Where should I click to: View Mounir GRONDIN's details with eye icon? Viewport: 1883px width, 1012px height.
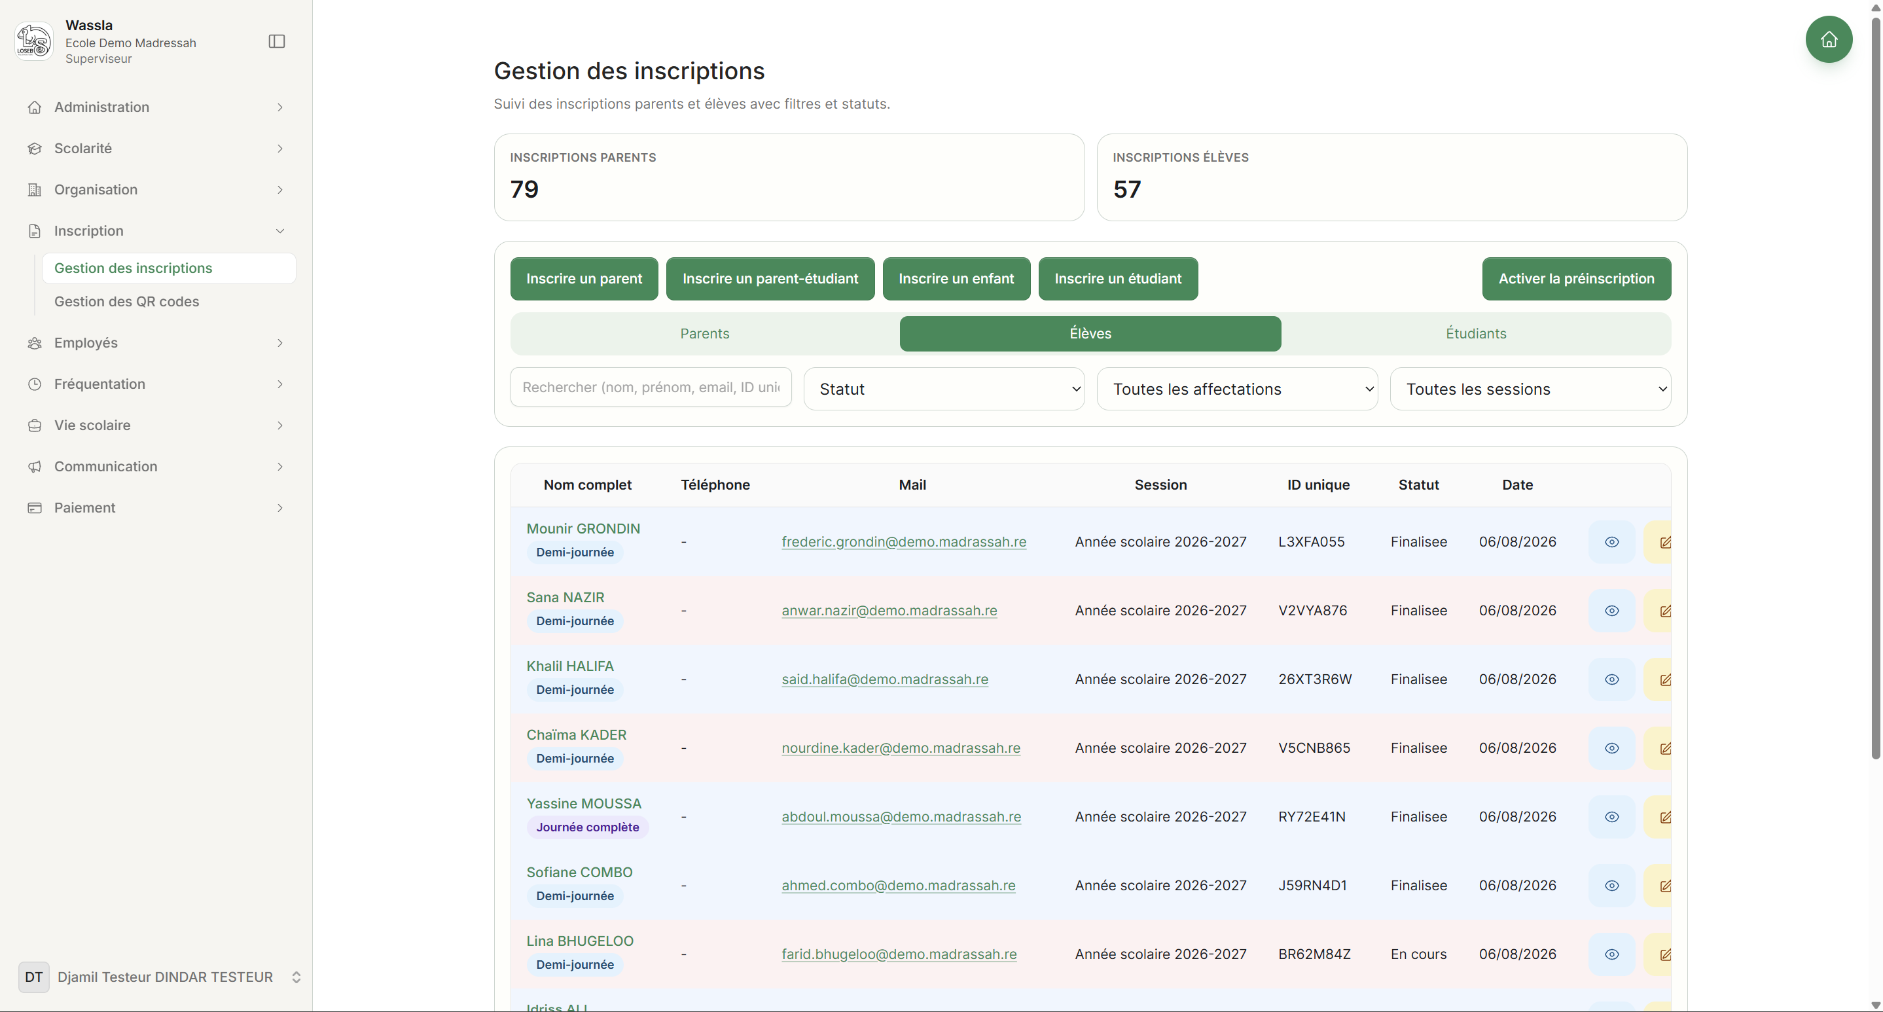1611,542
